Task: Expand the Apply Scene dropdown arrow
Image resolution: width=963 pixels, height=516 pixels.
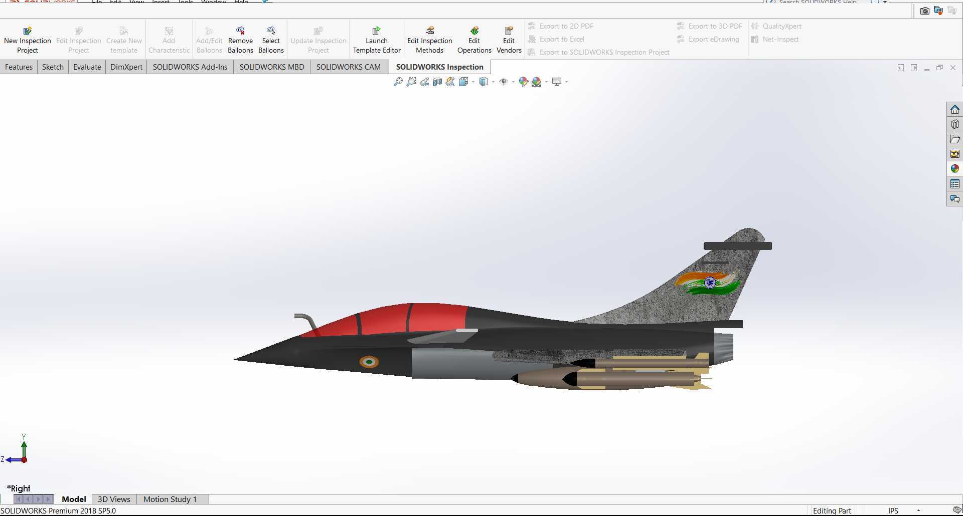Action: pos(546,82)
